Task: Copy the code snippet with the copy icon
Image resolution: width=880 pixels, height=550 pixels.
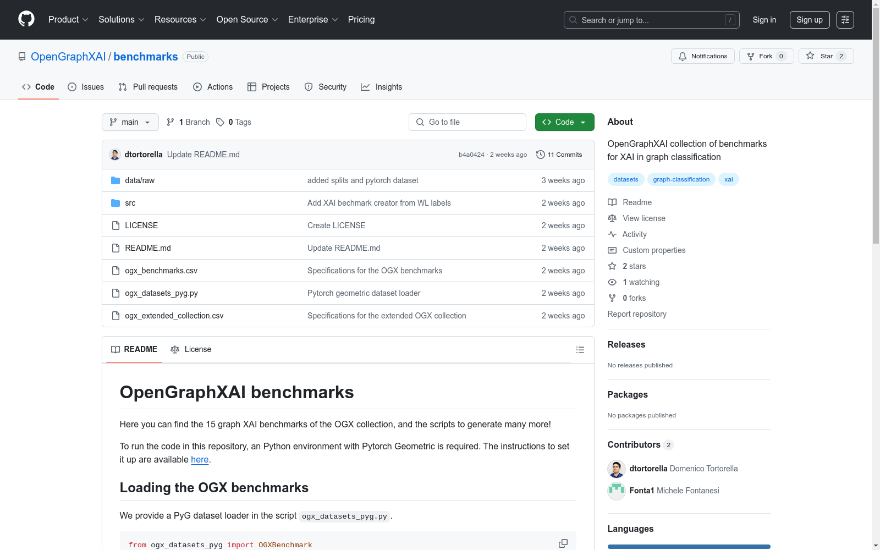Action: point(563,543)
